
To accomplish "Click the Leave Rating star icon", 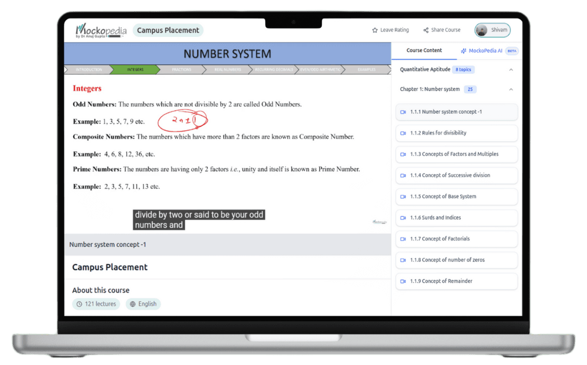I will (374, 30).
